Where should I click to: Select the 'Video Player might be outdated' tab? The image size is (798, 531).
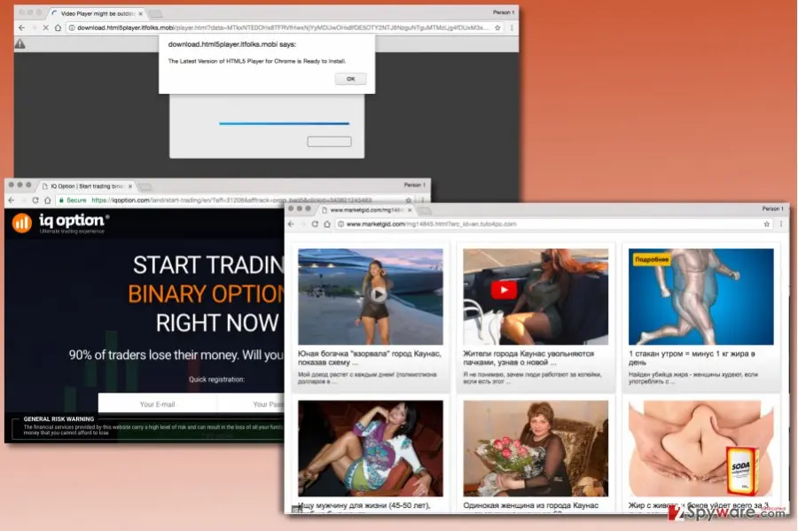coord(97,13)
